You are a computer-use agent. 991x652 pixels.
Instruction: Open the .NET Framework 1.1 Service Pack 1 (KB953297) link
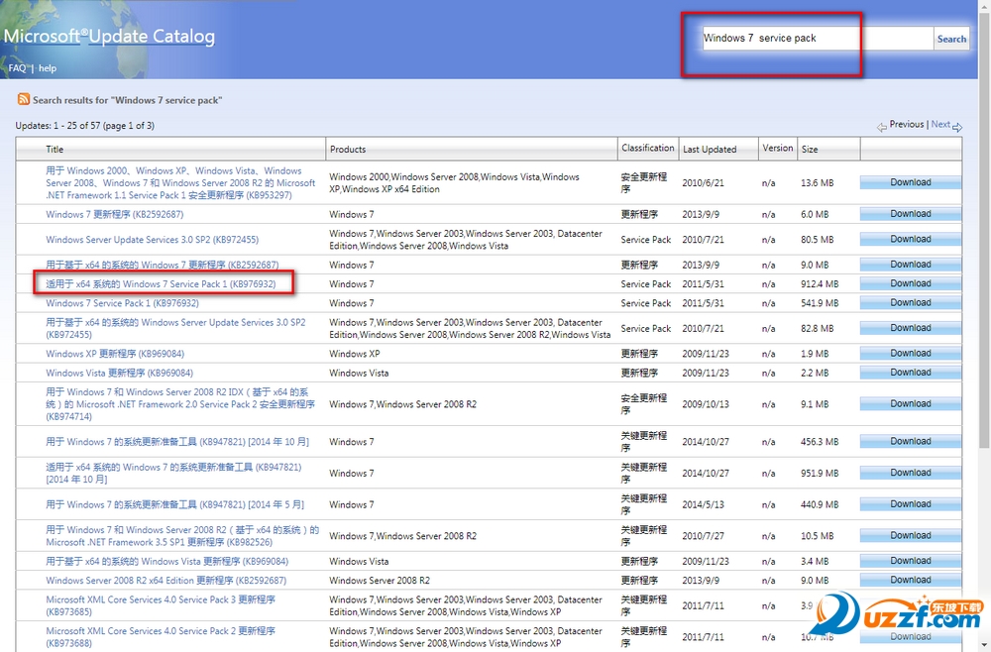pyautogui.click(x=180, y=183)
